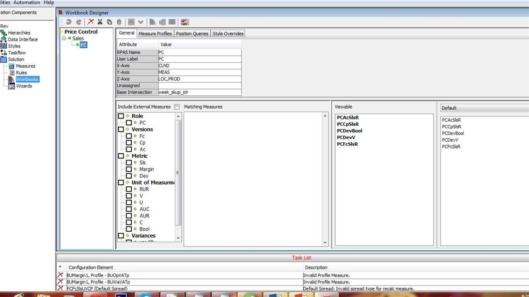This screenshot has width=529, height=297.
Task: Open Hierarchies from the sidebar
Action: [19, 33]
